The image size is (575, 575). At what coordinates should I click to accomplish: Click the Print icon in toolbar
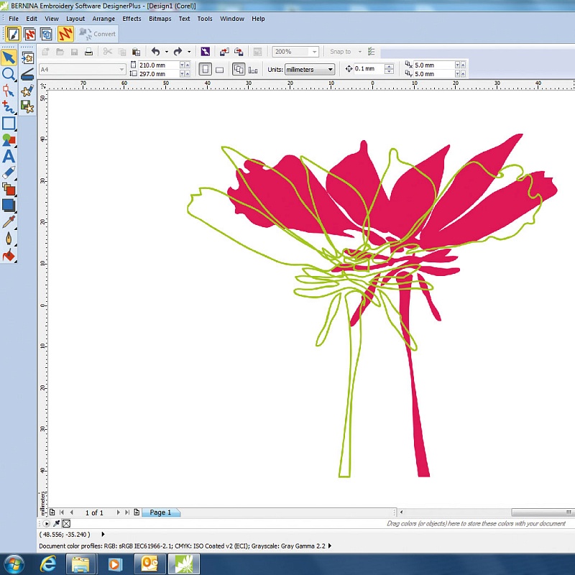(88, 52)
